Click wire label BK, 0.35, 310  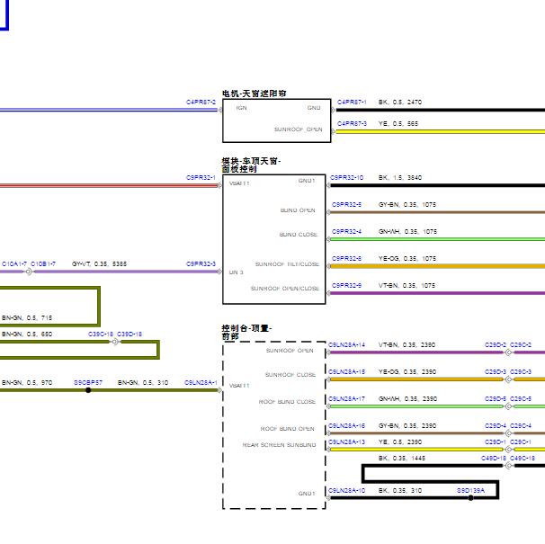point(400,491)
